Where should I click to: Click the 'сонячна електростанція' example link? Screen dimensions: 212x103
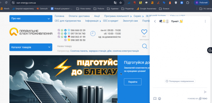126,51
